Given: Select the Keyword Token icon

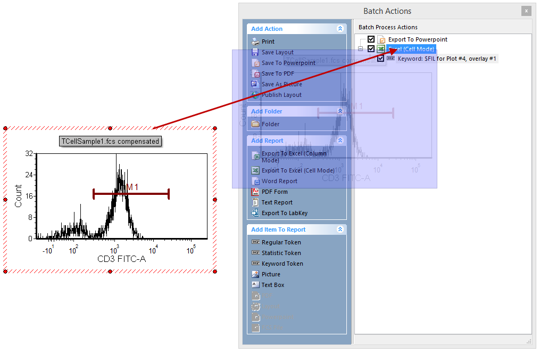Looking at the screenshot, I should [255, 264].
